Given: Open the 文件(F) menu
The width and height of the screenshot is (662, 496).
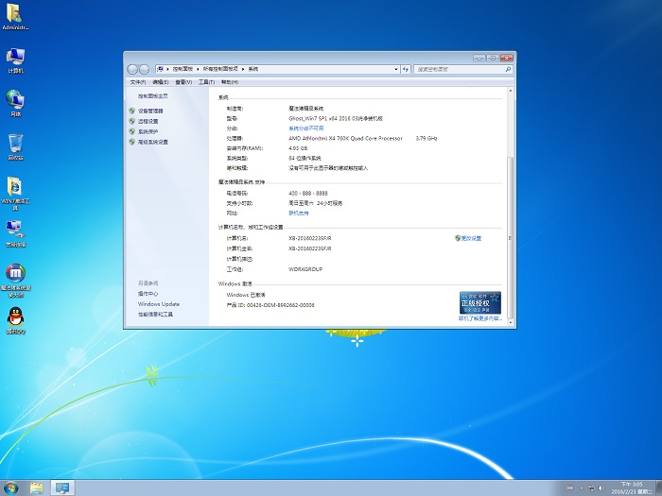Looking at the screenshot, I should pos(137,82).
